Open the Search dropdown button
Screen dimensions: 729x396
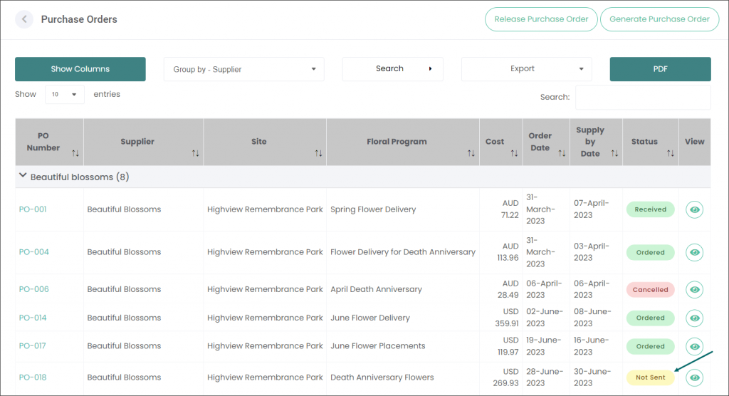[392, 69]
